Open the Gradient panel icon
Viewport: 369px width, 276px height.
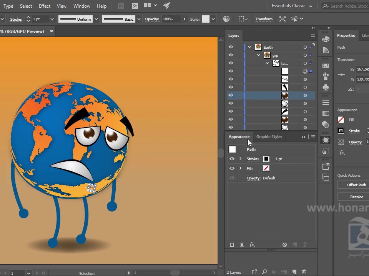pos(326,113)
